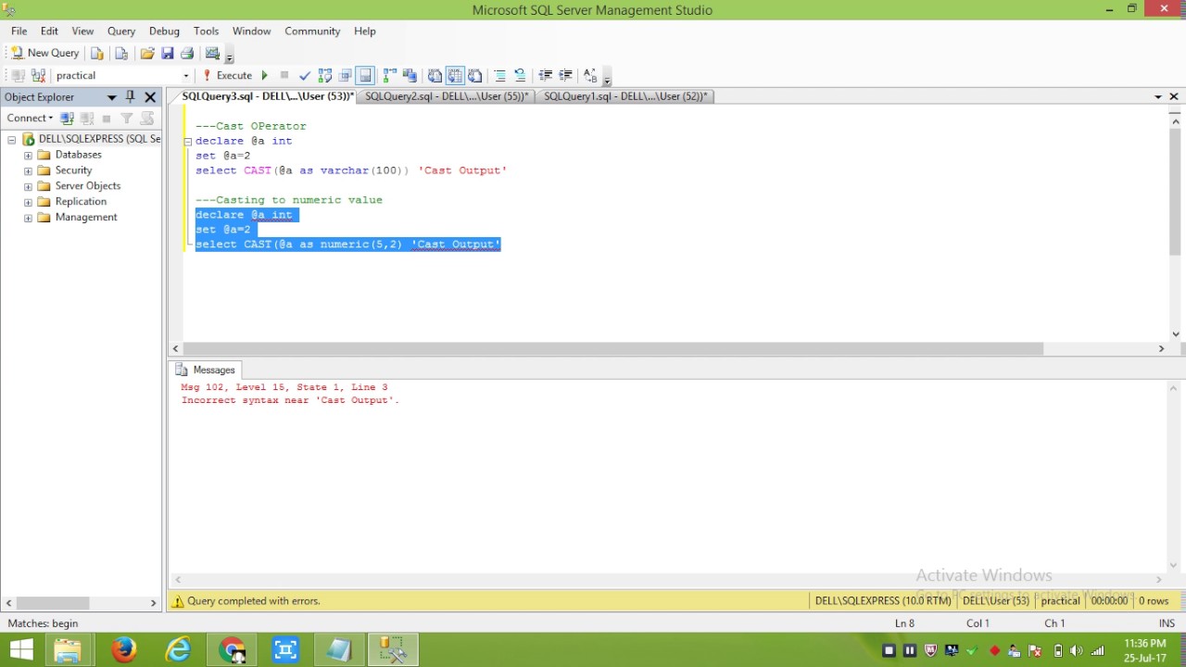The width and height of the screenshot is (1186, 667).
Task: Open Firefox from the taskbar
Action: (x=124, y=650)
